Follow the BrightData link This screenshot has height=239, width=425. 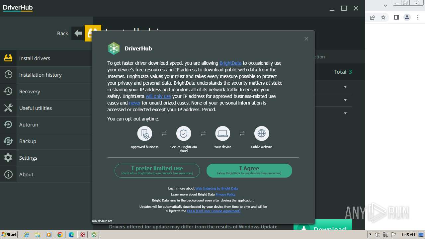(x=230, y=63)
